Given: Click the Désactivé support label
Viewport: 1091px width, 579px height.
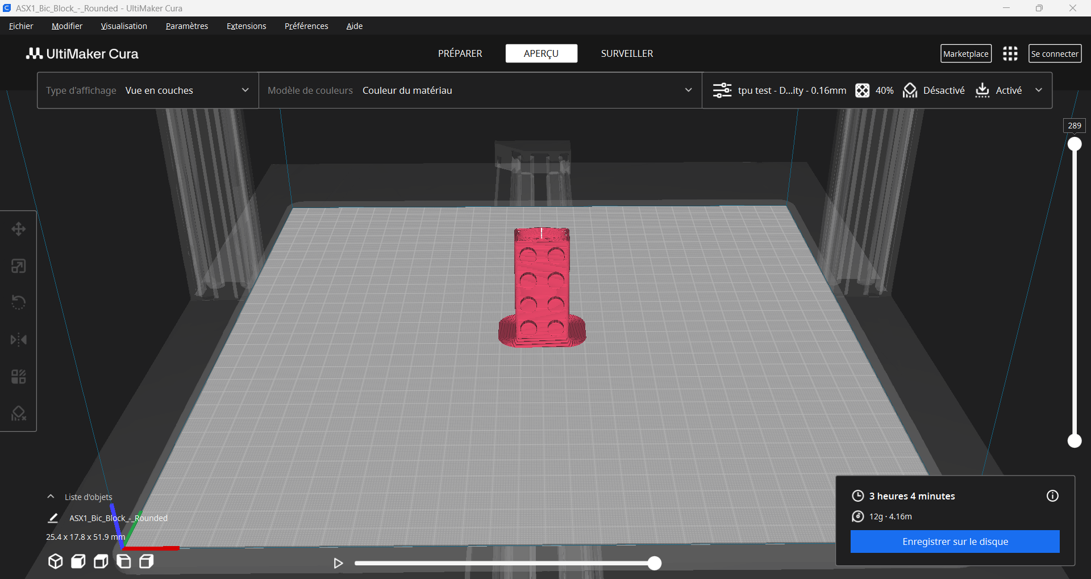Looking at the screenshot, I should coord(944,90).
